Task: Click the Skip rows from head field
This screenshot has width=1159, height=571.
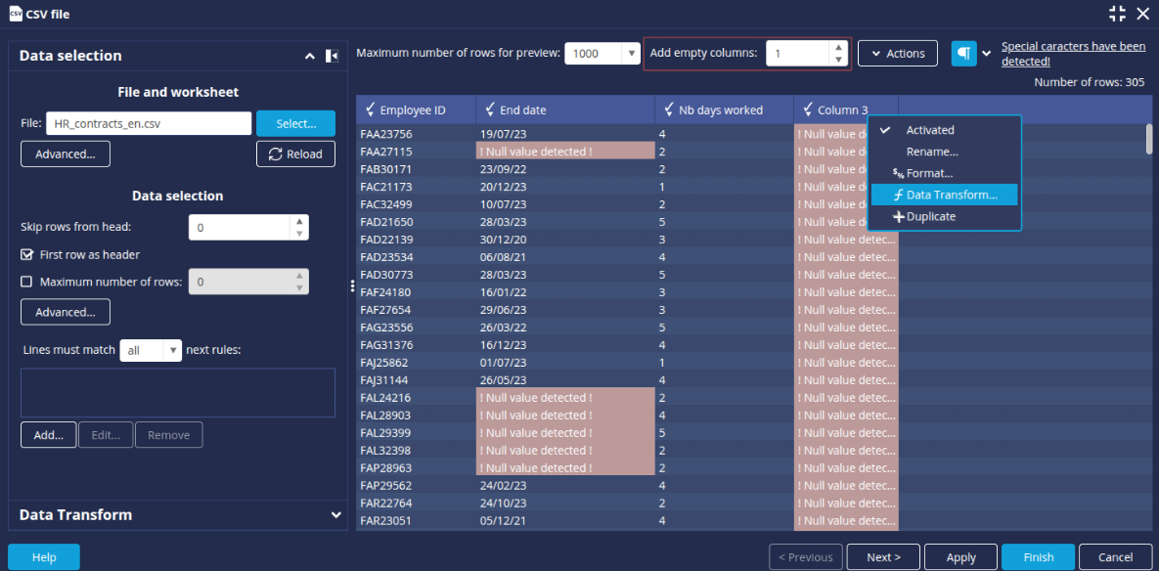Action: coord(240,227)
